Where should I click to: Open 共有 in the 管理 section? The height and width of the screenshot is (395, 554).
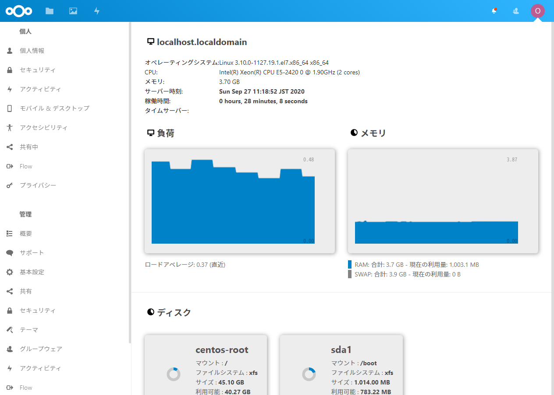coord(26,291)
